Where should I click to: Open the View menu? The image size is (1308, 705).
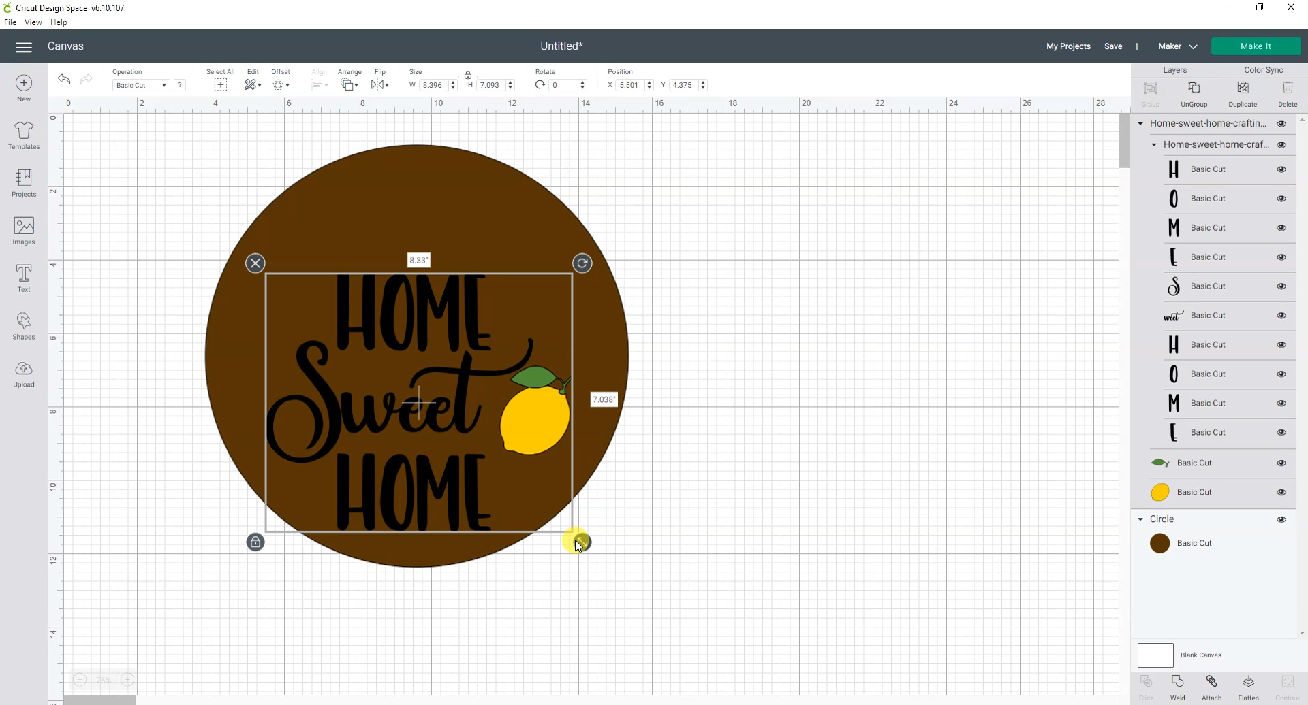point(33,22)
